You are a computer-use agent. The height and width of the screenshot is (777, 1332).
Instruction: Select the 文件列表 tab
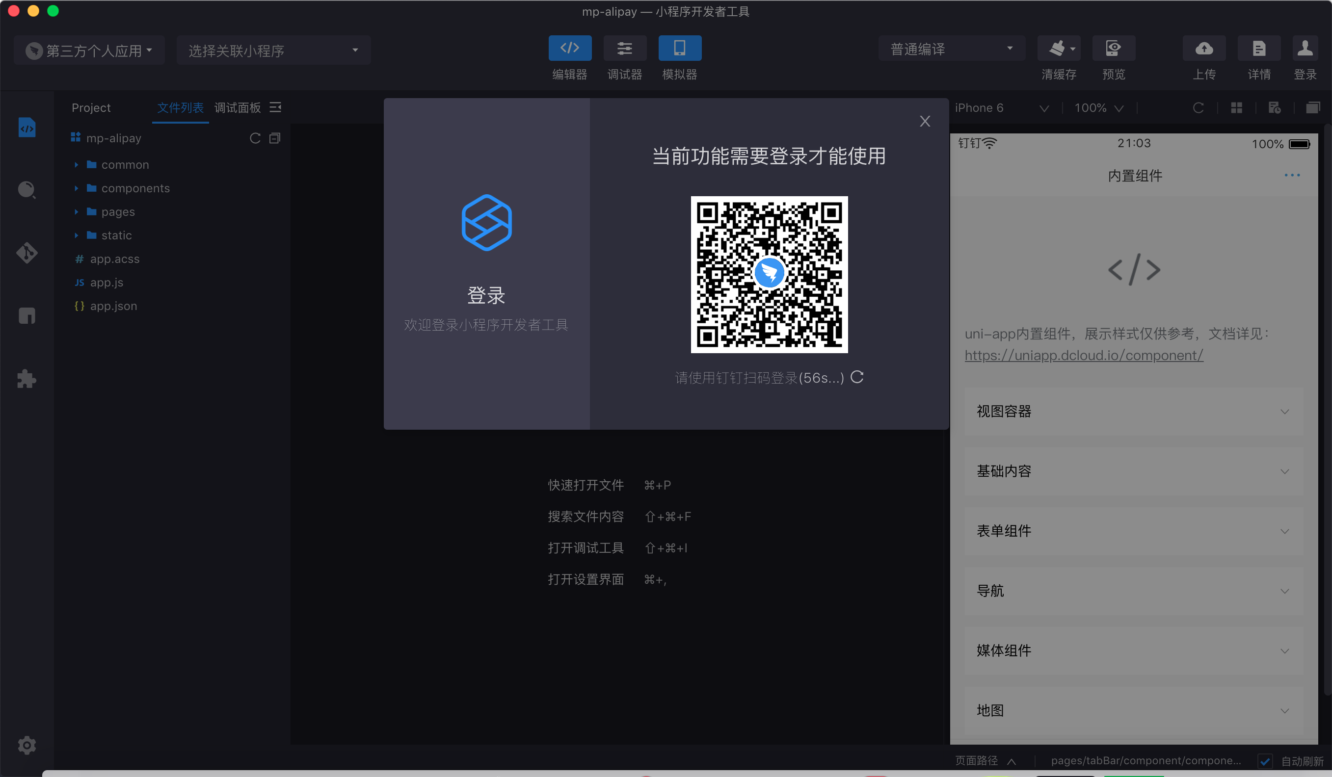point(180,108)
